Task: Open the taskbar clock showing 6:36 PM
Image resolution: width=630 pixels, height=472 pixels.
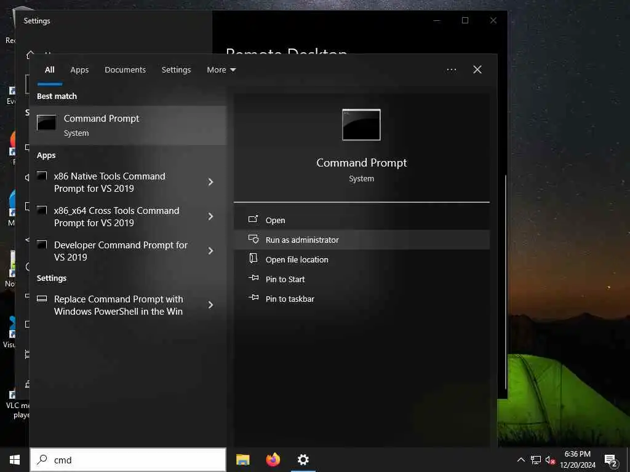Action: (x=578, y=460)
